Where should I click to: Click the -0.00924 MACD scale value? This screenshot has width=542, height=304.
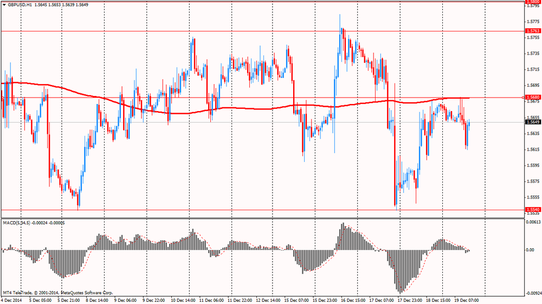[x=533, y=293]
